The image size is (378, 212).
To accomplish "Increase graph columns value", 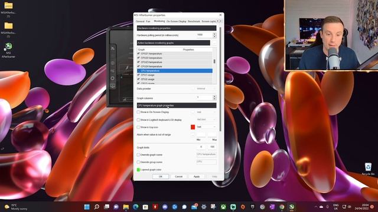I will (x=214, y=97).
